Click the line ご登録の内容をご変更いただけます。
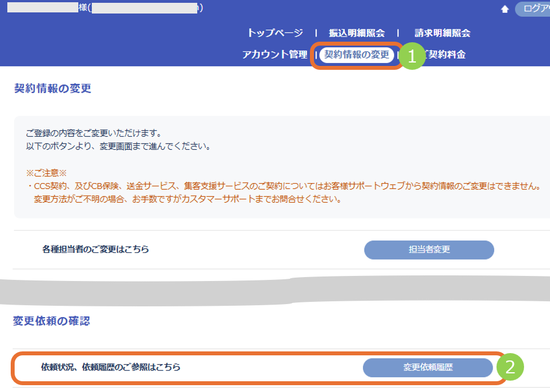The image size is (550, 388). [94, 133]
